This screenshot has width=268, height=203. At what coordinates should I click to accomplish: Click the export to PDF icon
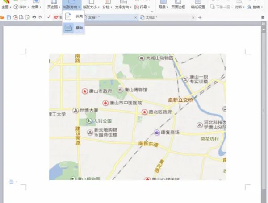15,17
